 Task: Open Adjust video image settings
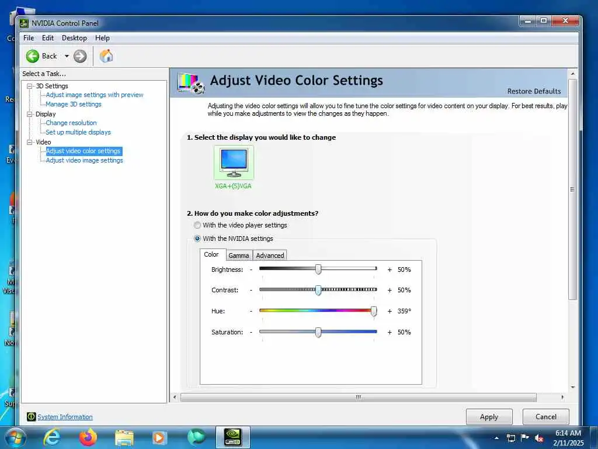[x=84, y=161]
